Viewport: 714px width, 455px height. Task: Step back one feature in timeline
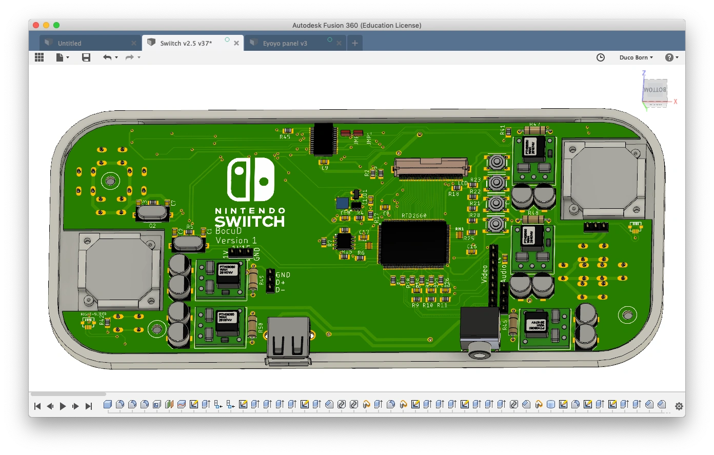(50, 406)
